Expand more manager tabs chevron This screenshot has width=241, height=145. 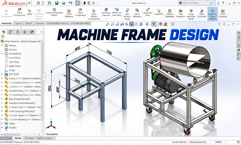tap(41, 32)
